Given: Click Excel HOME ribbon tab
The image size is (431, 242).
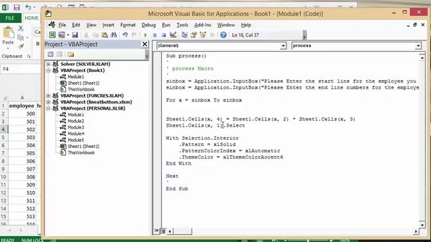Looking at the screenshot, I should pos(32,18).
